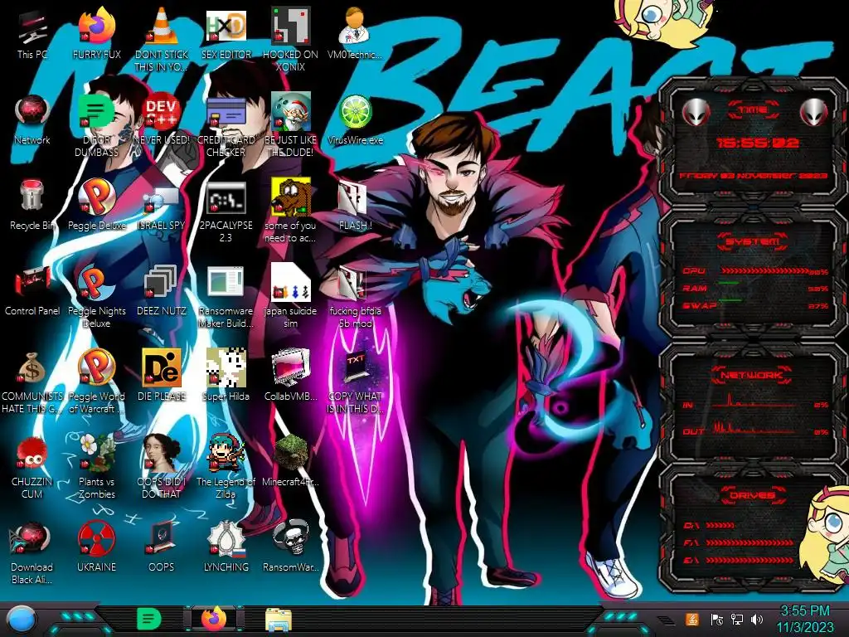Open the taskbar clock showing 3:55 PM

804,619
